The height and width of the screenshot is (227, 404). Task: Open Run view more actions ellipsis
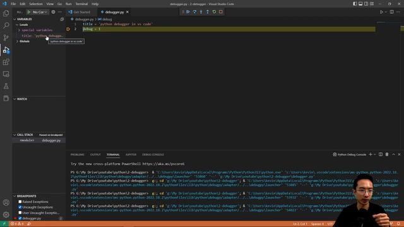[60, 12]
